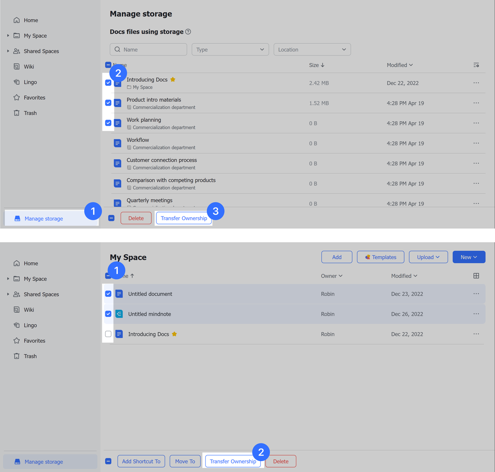Check the checkbox for Introducing Docs in My Space
The image size is (495, 472).
point(108,334)
